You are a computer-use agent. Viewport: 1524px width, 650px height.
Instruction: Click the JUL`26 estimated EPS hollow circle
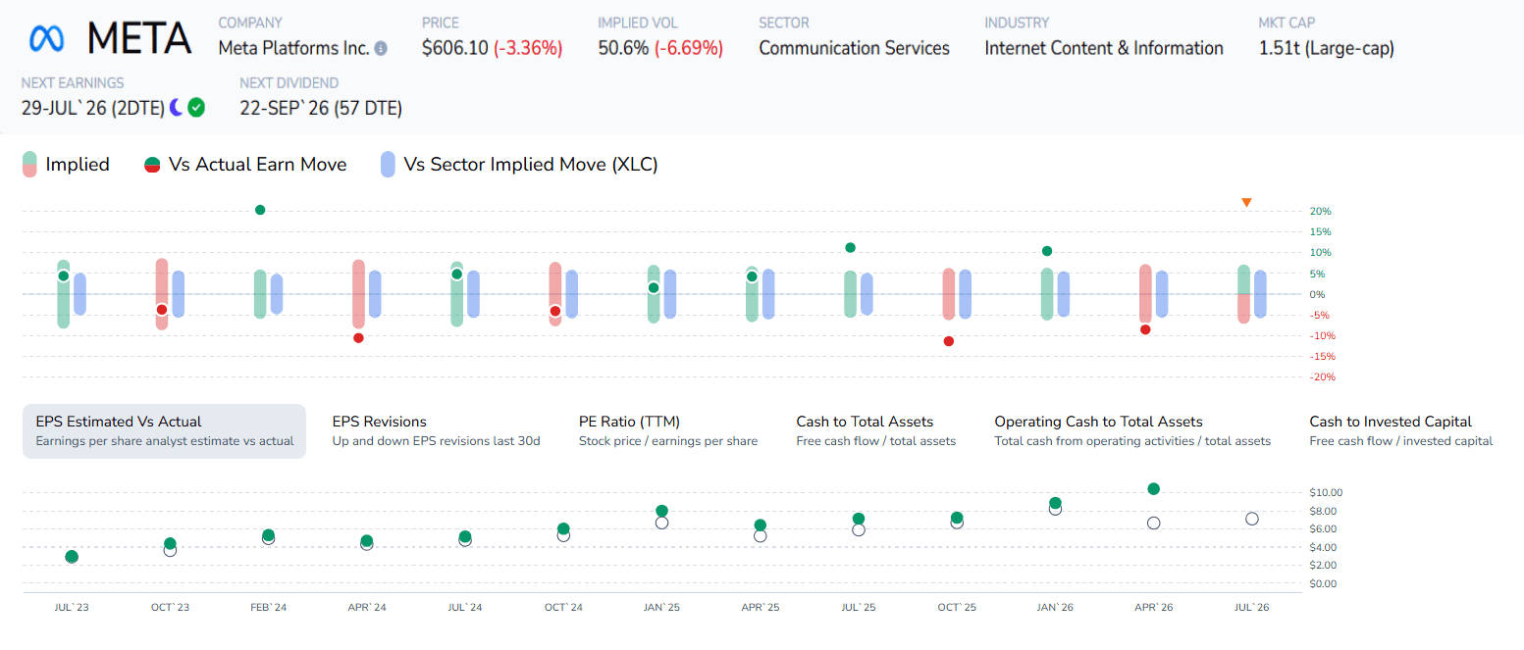[1251, 519]
